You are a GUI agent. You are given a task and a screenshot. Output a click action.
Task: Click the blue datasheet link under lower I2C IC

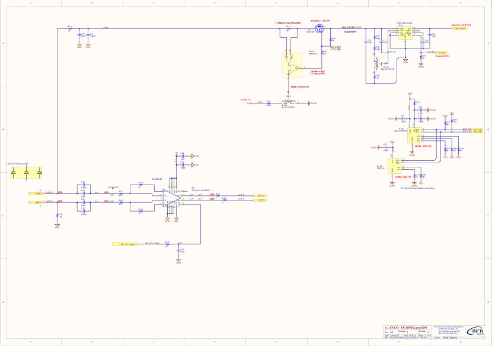tap(418, 188)
